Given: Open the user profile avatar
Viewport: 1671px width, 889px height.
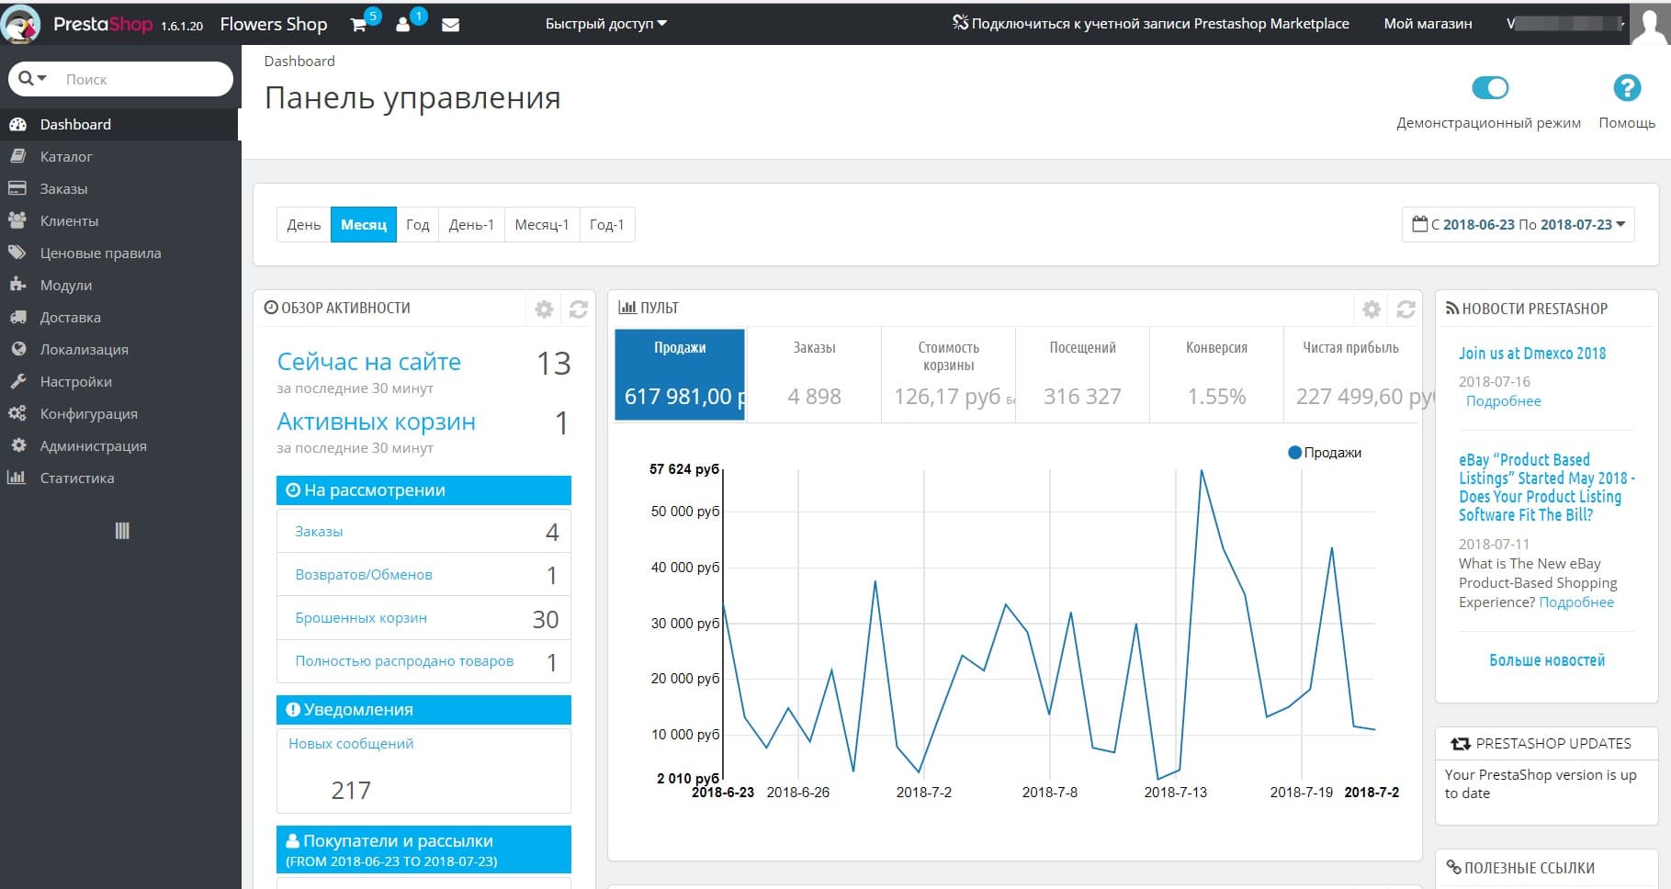Looking at the screenshot, I should pos(1649,23).
